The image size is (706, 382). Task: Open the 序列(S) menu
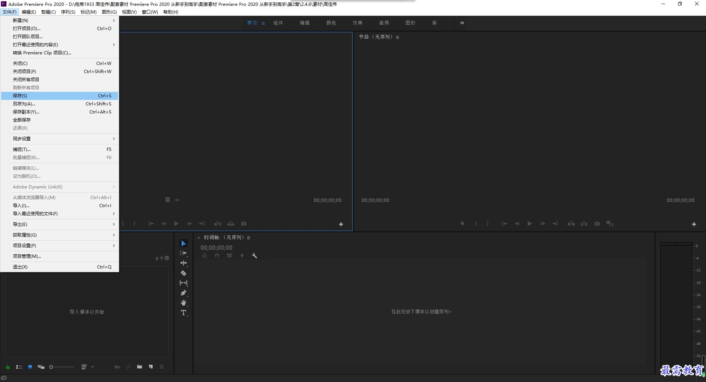[x=68, y=12]
